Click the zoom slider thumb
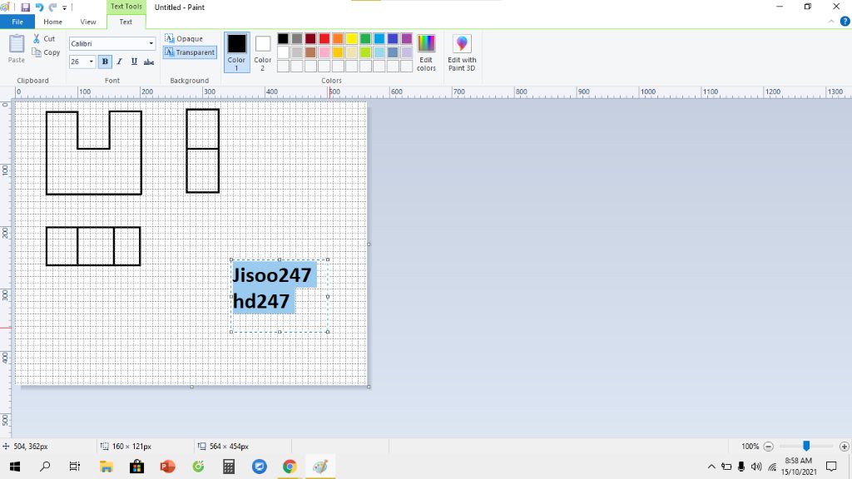This screenshot has height=479, width=852. [806, 446]
